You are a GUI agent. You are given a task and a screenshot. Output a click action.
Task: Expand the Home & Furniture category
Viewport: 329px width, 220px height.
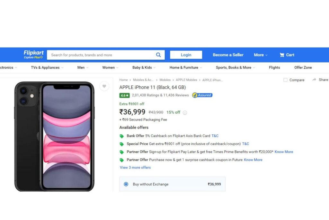click(186, 68)
